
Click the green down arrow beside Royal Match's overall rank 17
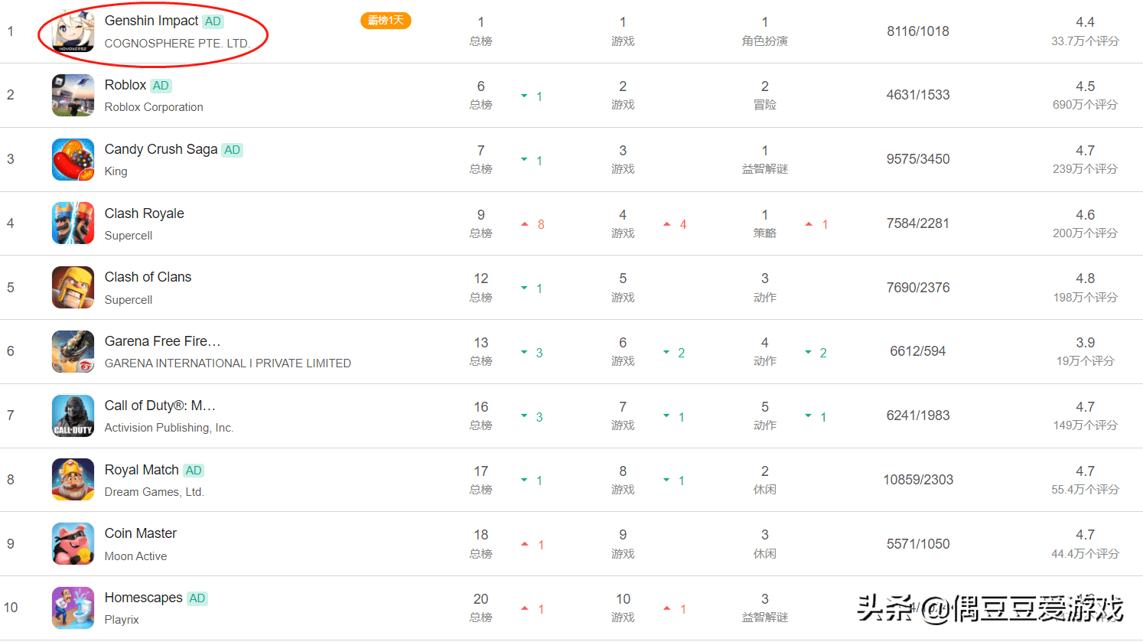(x=524, y=481)
